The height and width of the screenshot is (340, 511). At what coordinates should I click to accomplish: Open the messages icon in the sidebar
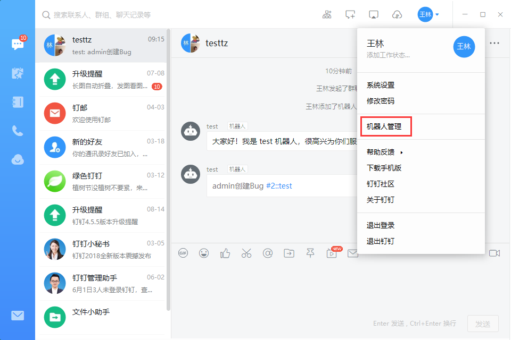click(x=18, y=44)
